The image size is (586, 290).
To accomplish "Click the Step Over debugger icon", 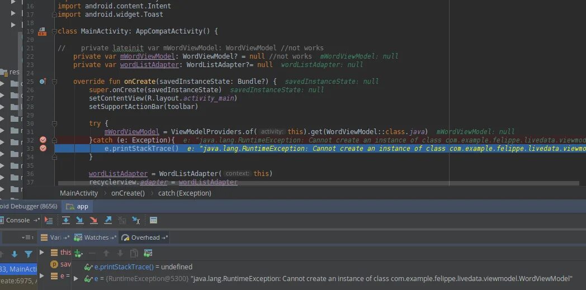I will tap(66, 220).
